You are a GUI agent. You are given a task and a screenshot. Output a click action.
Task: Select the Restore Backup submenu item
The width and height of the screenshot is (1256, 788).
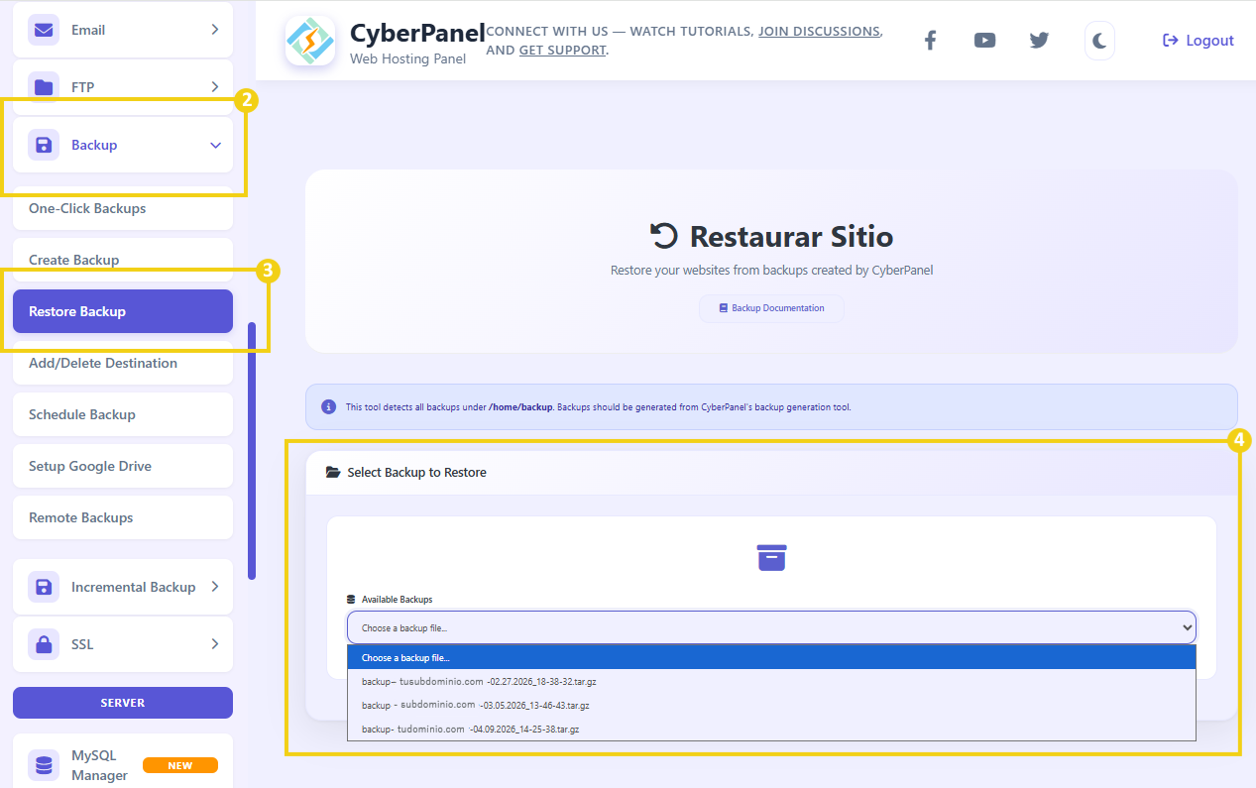click(x=123, y=311)
